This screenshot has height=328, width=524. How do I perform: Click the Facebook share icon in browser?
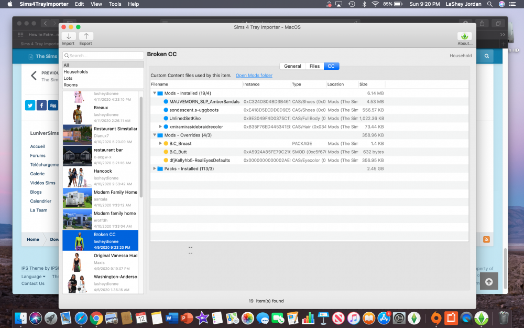pos(41,105)
